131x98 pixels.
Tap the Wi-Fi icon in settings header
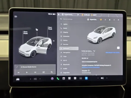tap(118, 20)
